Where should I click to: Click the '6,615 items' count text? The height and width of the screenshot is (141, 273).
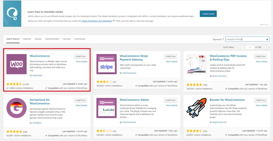pyautogui.click(x=228, y=47)
